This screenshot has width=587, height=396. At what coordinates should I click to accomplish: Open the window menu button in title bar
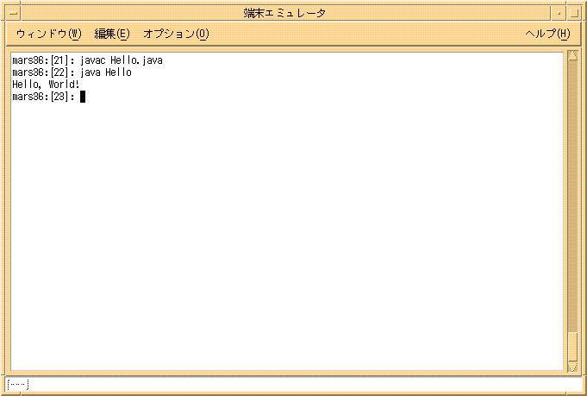click(13, 13)
